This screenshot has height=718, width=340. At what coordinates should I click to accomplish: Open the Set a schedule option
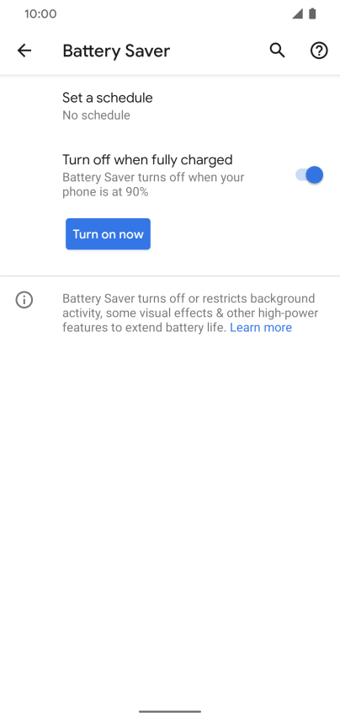[170, 106]
